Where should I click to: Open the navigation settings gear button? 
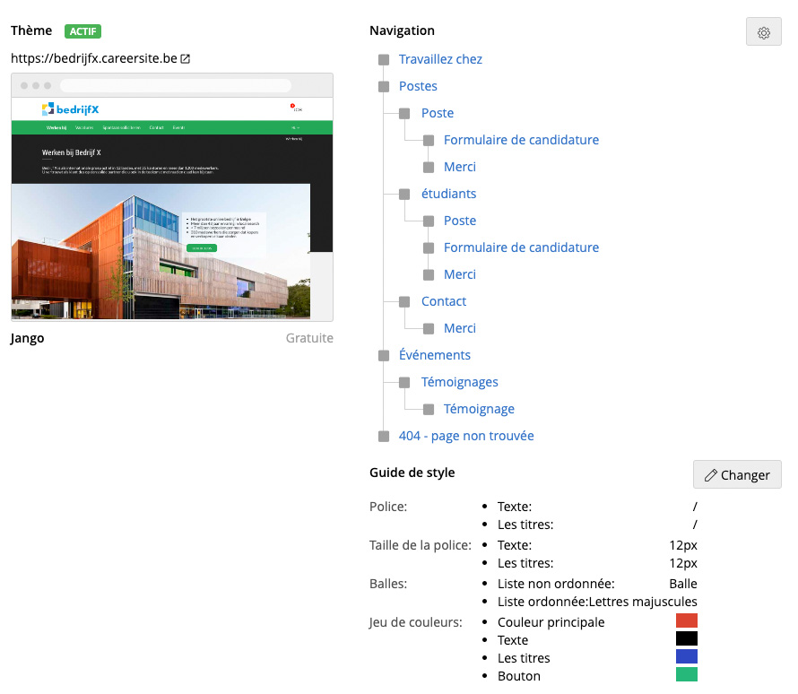(x=764, y=32)
